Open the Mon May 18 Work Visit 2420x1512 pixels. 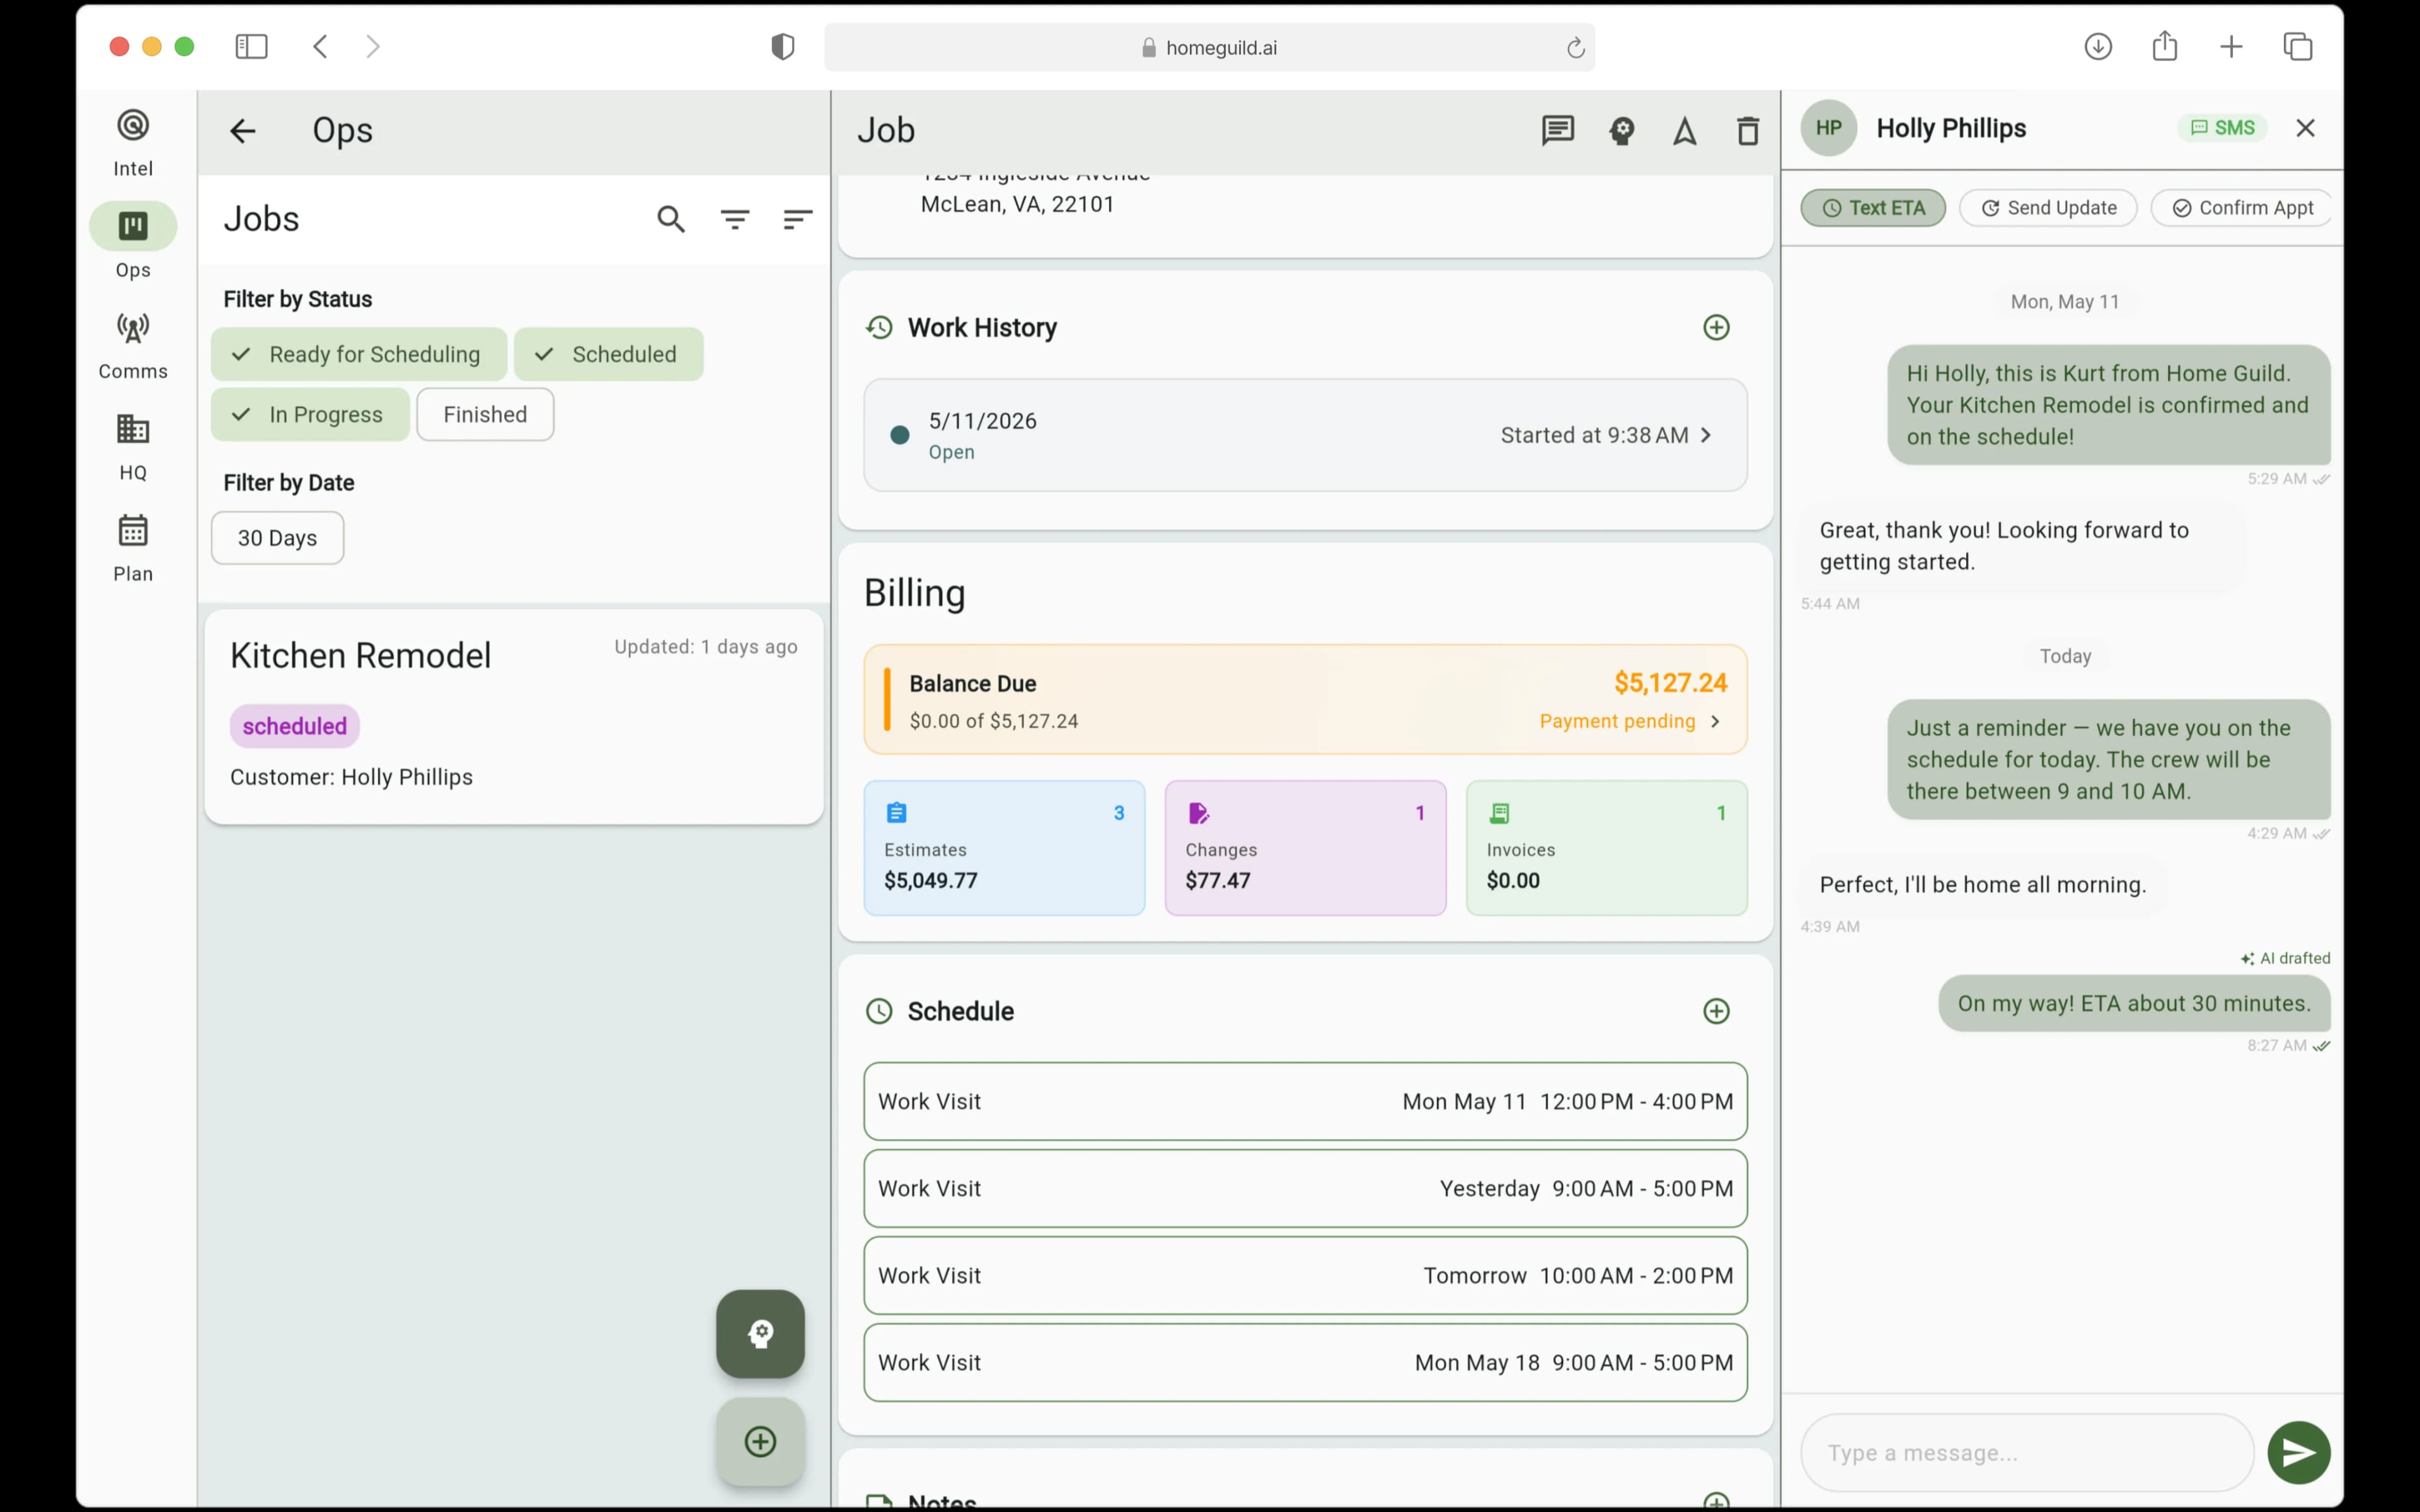click(x=1305, y=1362)
